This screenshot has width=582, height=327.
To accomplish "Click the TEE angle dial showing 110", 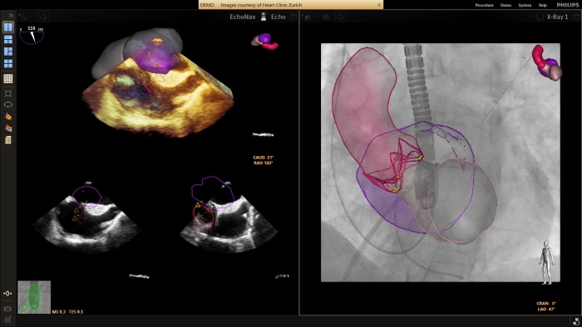I will 32,35.
